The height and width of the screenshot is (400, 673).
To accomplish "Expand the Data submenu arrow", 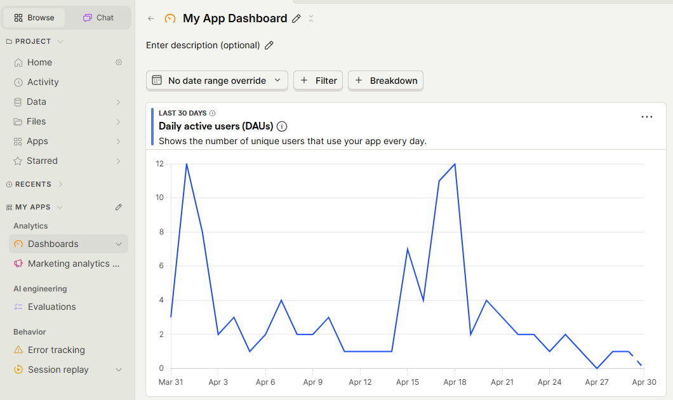I will click(x=118, y=102).
